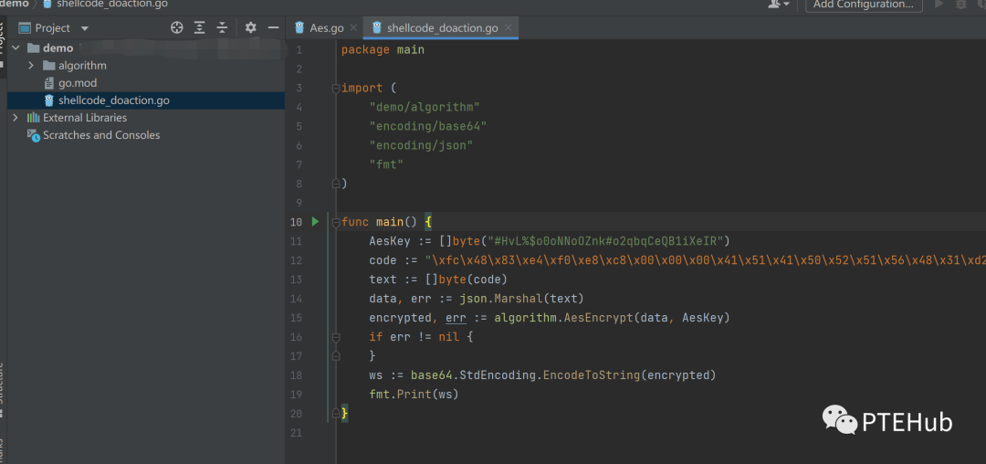Click Select Opened File locate icon

pyautogui.click(x=177, y=27)
